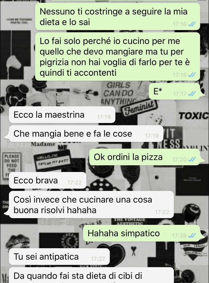Tap the 'Hahaha simpatico' message bubble
The image size is (209, 283).
click(x=142, y=233)
